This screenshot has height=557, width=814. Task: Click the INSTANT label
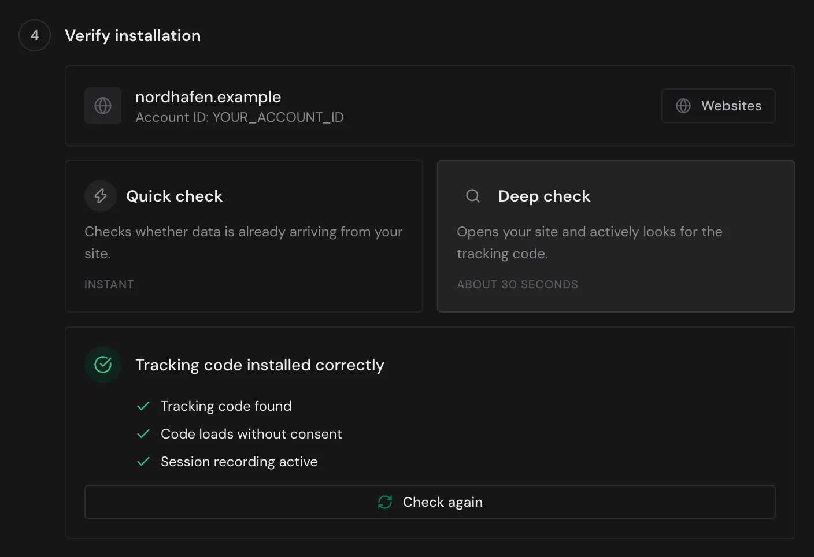coord(109,284)
